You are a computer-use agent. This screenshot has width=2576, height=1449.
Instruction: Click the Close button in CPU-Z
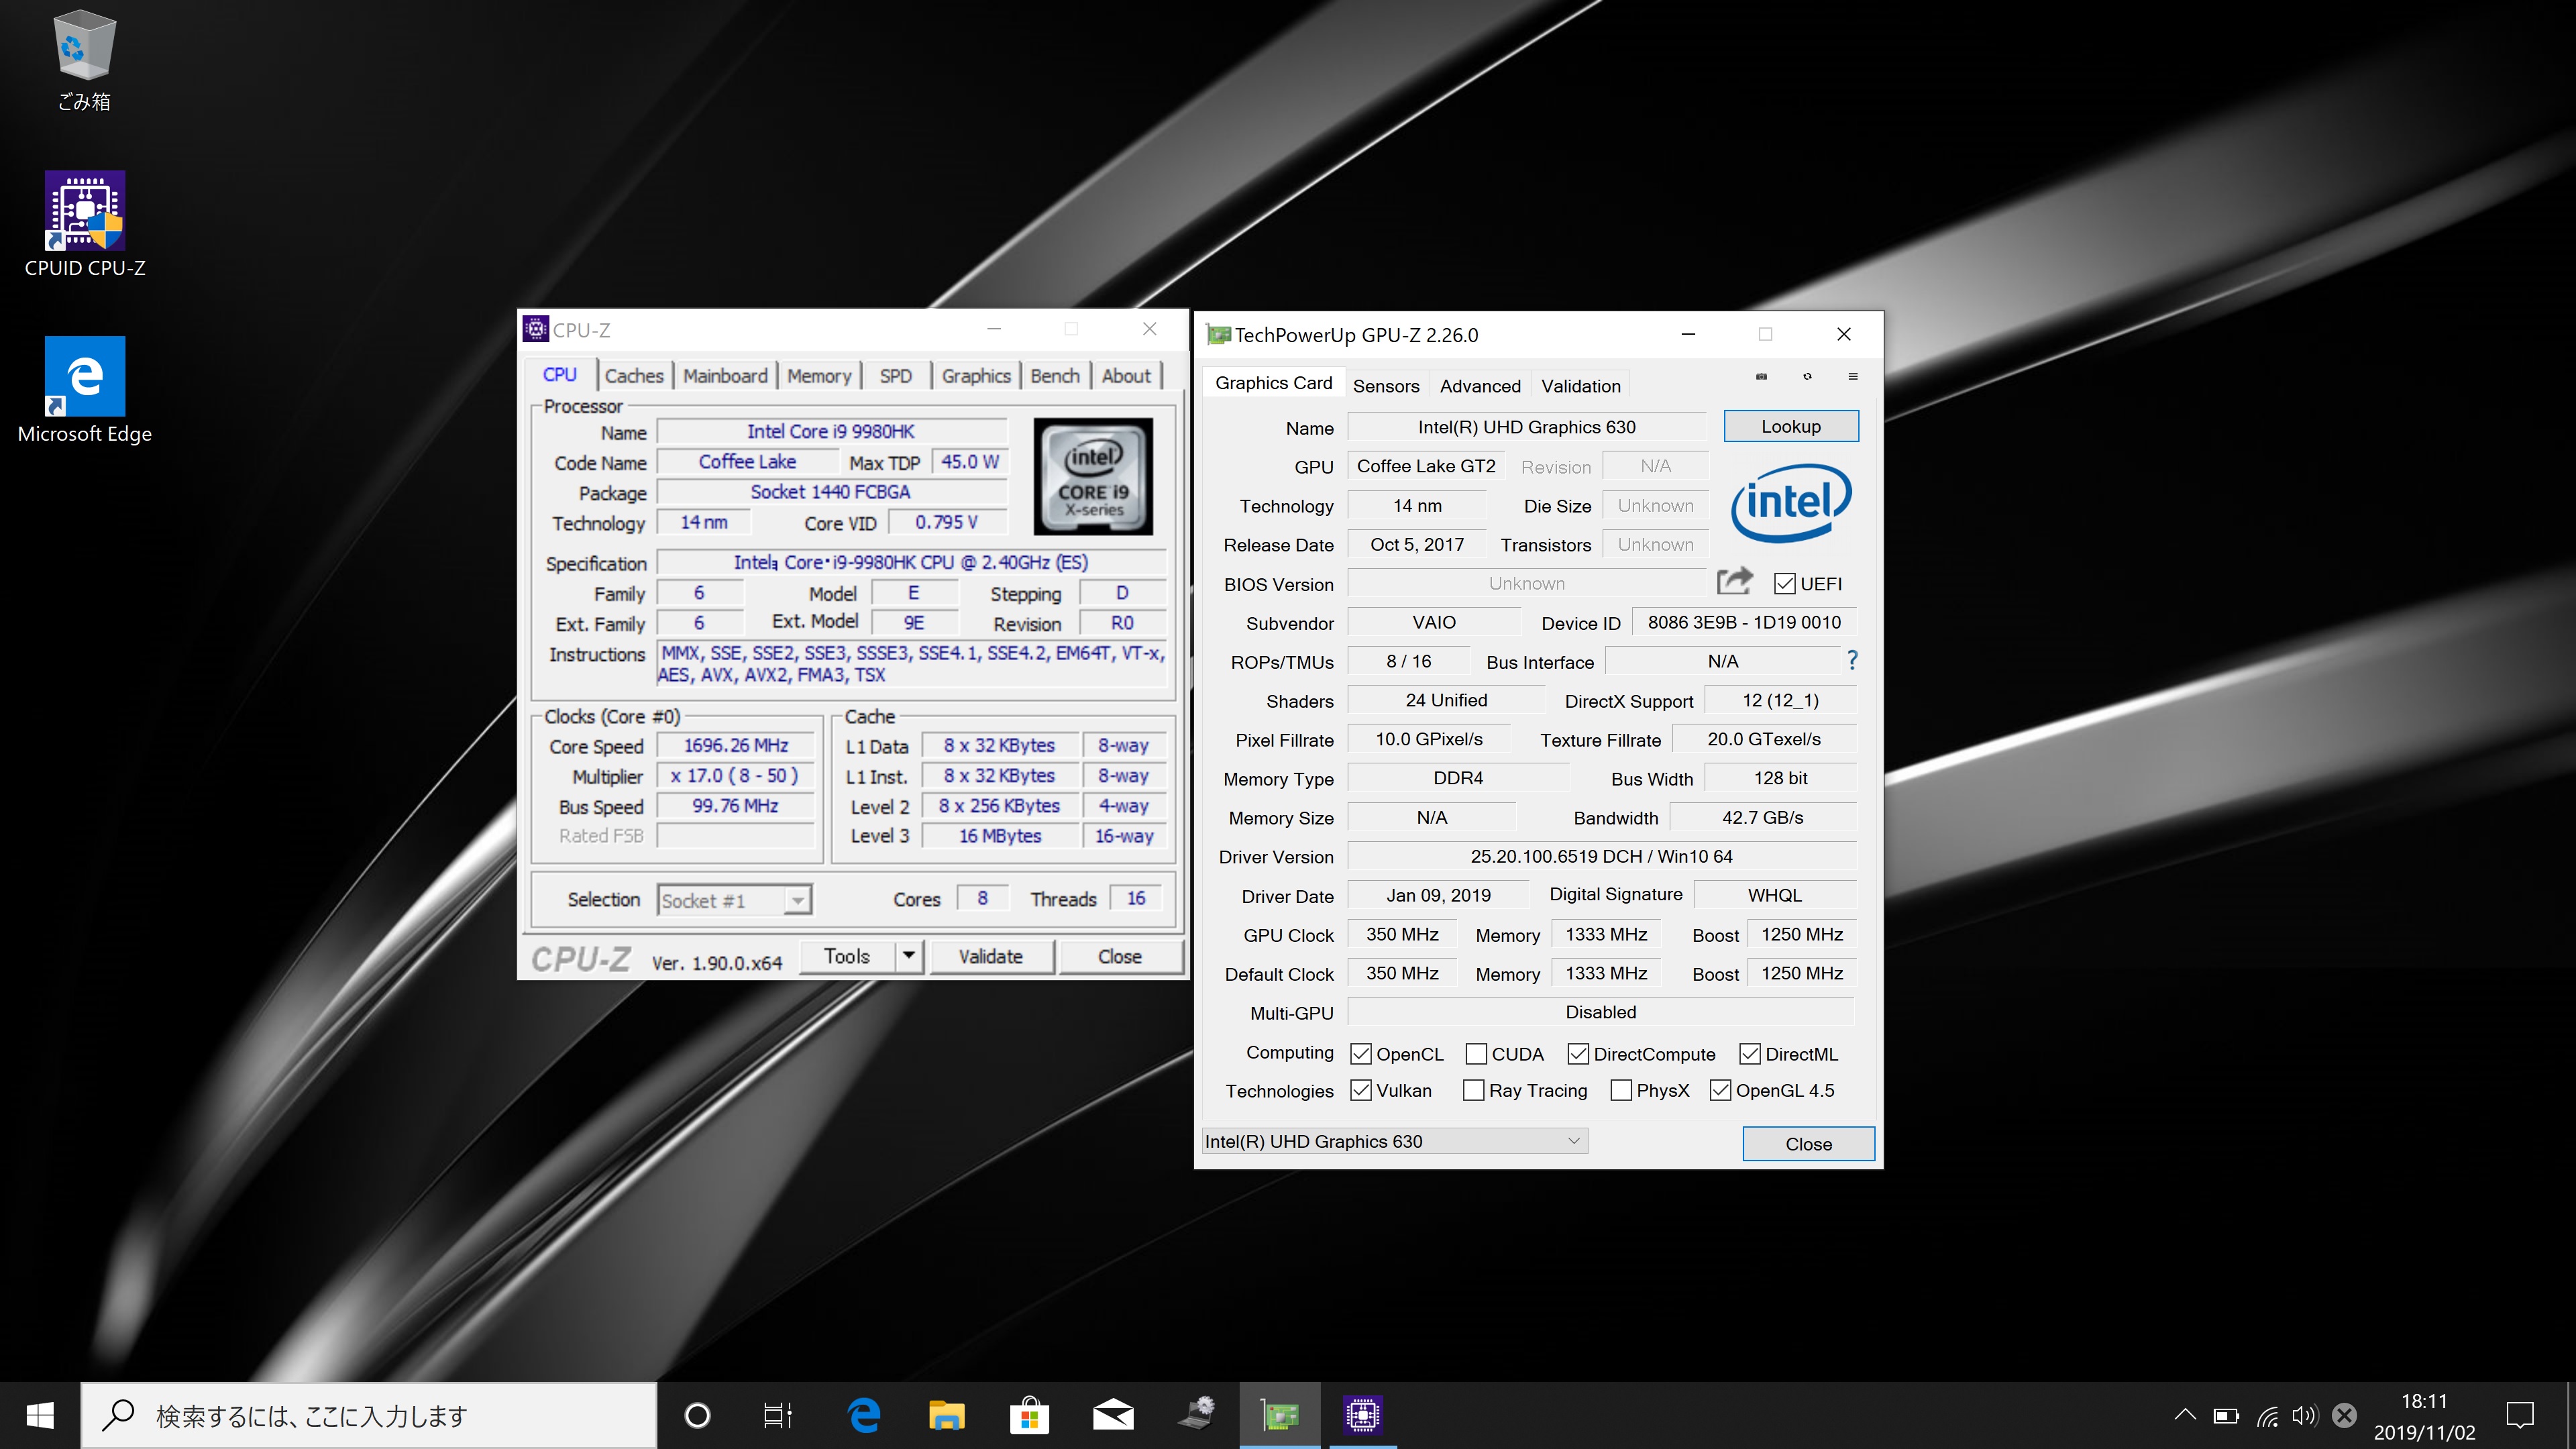point(1120,956)
